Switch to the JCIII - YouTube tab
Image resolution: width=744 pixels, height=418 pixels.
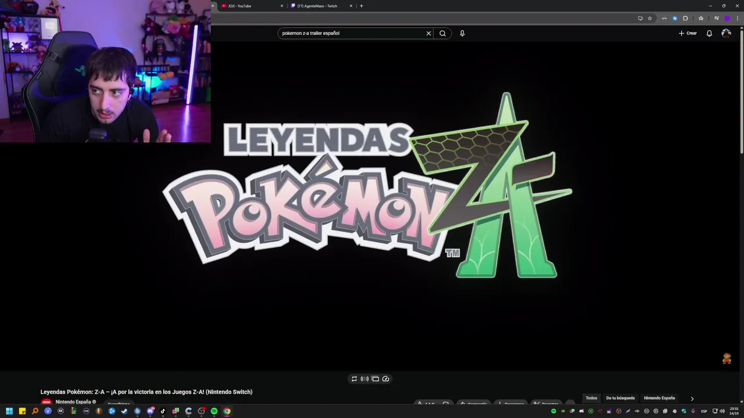[x=249, y=6]
